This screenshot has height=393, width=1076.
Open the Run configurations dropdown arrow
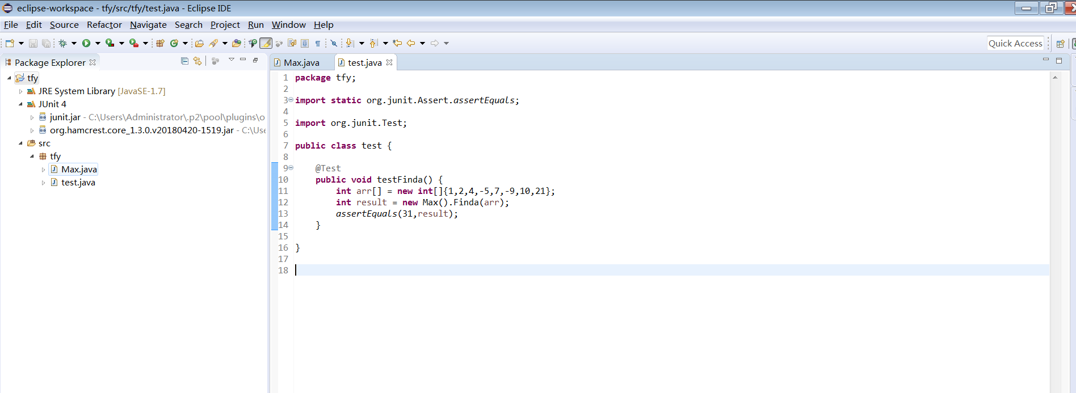coord(98,43)
